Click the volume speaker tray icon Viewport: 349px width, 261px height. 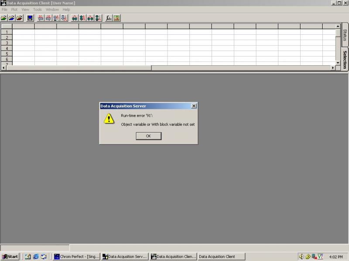coord(301,257)
